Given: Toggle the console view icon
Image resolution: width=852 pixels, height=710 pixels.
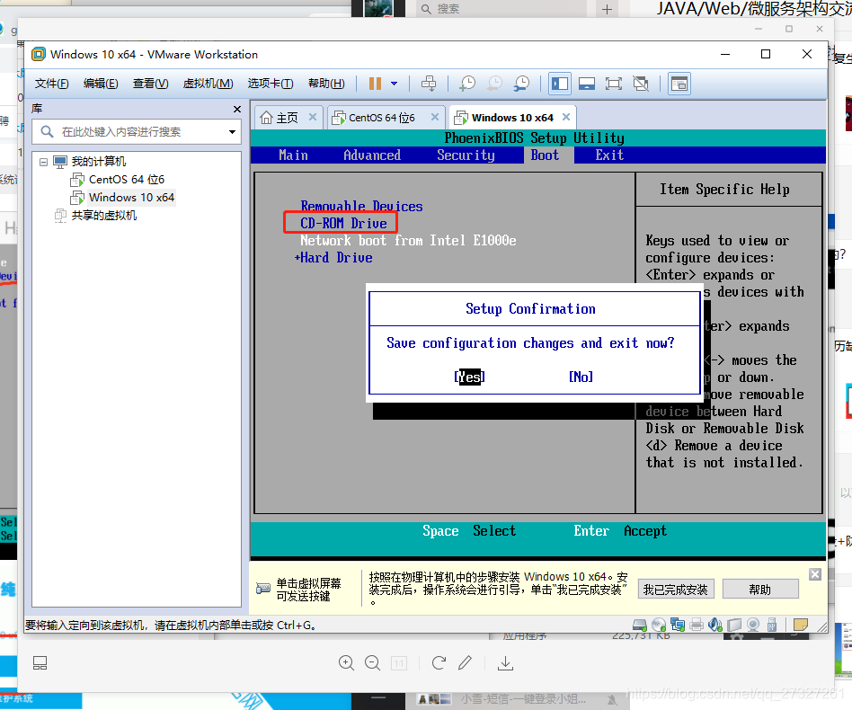Looking at the screenshot, I should [679, 84].
